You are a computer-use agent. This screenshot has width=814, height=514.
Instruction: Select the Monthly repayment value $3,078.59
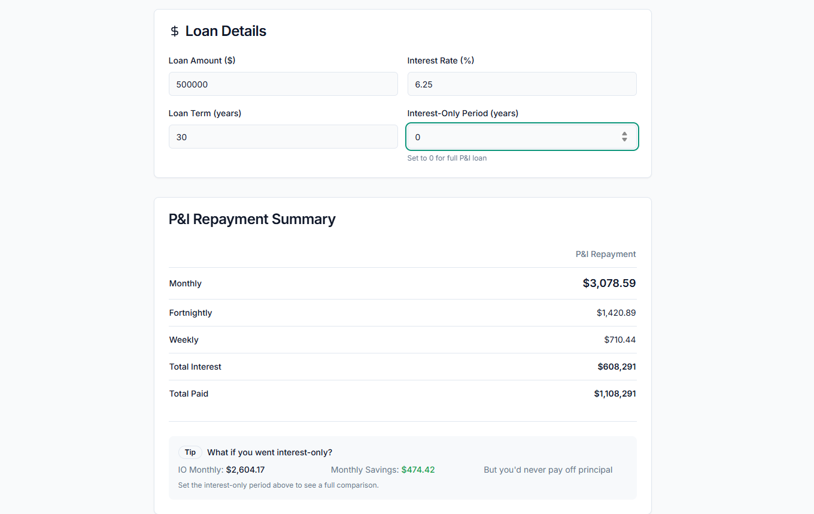tap(609, 283)
